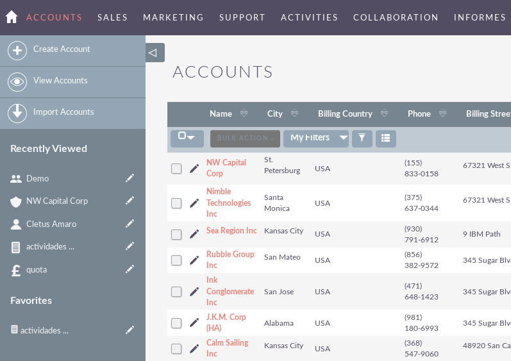Image resolution: width=511 pixels, height=361 pixels.
Task: Click the Create Account plus icon
Action: coord(17,51)
